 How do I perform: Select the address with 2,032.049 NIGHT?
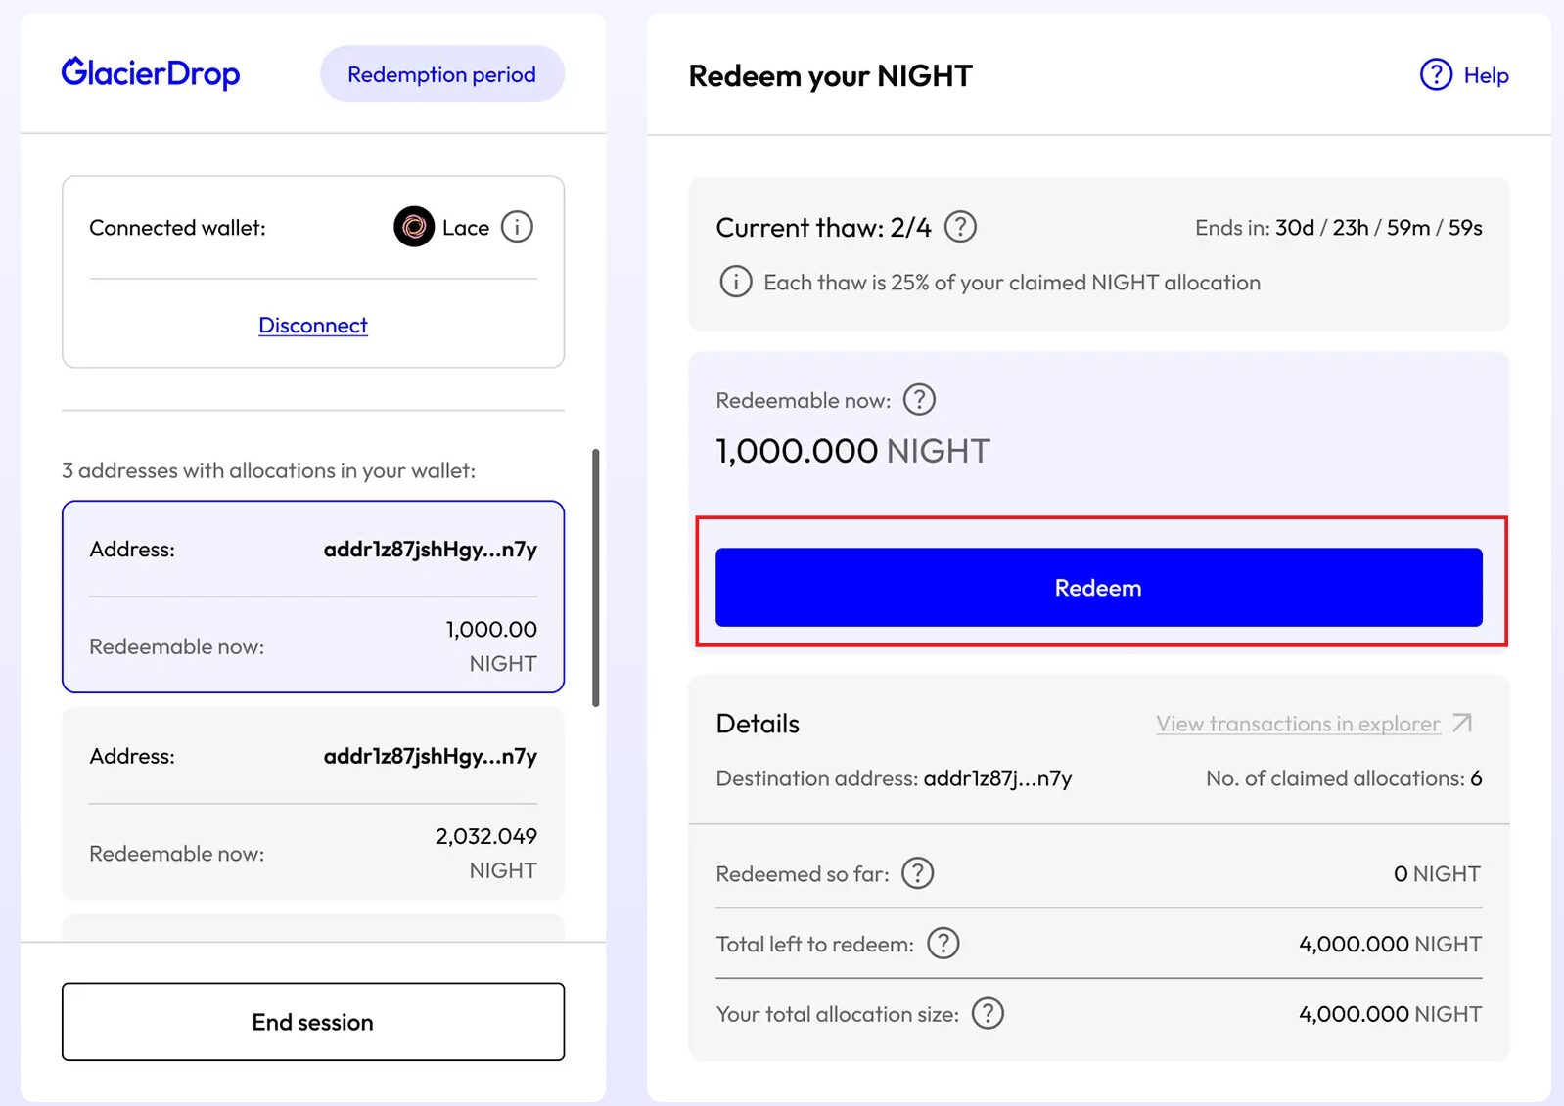pos(313,804)
